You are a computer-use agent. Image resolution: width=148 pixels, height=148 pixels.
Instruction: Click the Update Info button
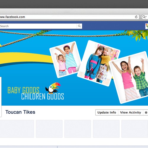pos(107,112)
